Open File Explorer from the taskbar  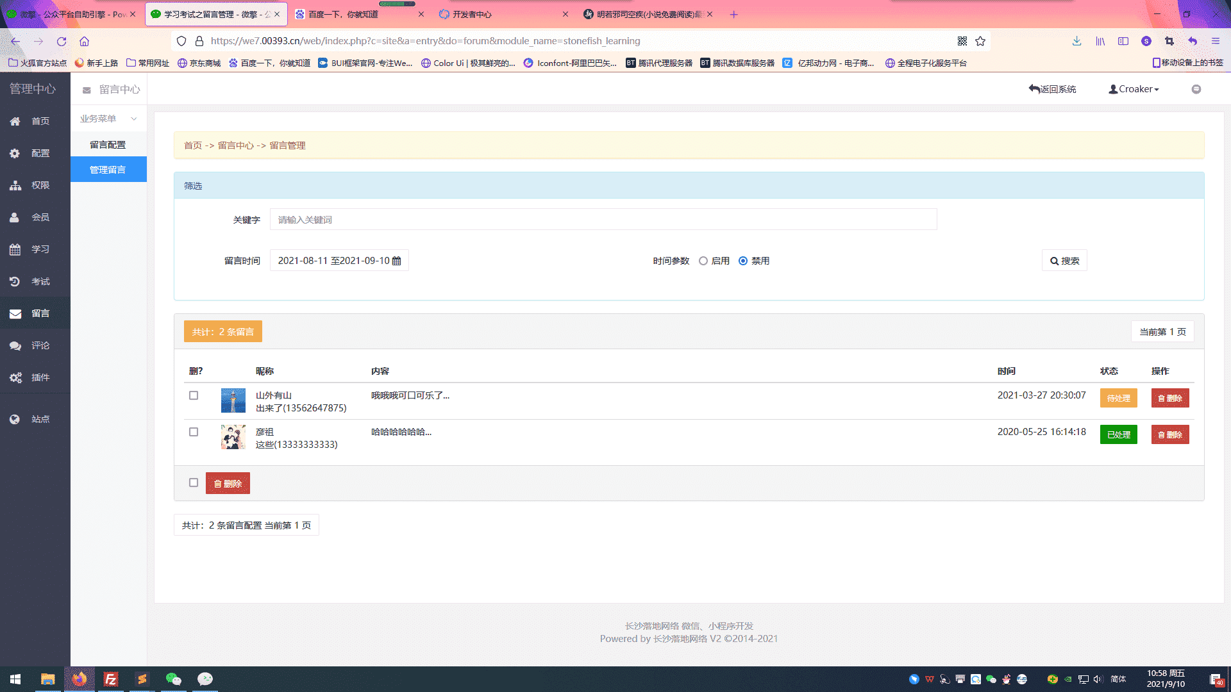(x=47, y=679)
